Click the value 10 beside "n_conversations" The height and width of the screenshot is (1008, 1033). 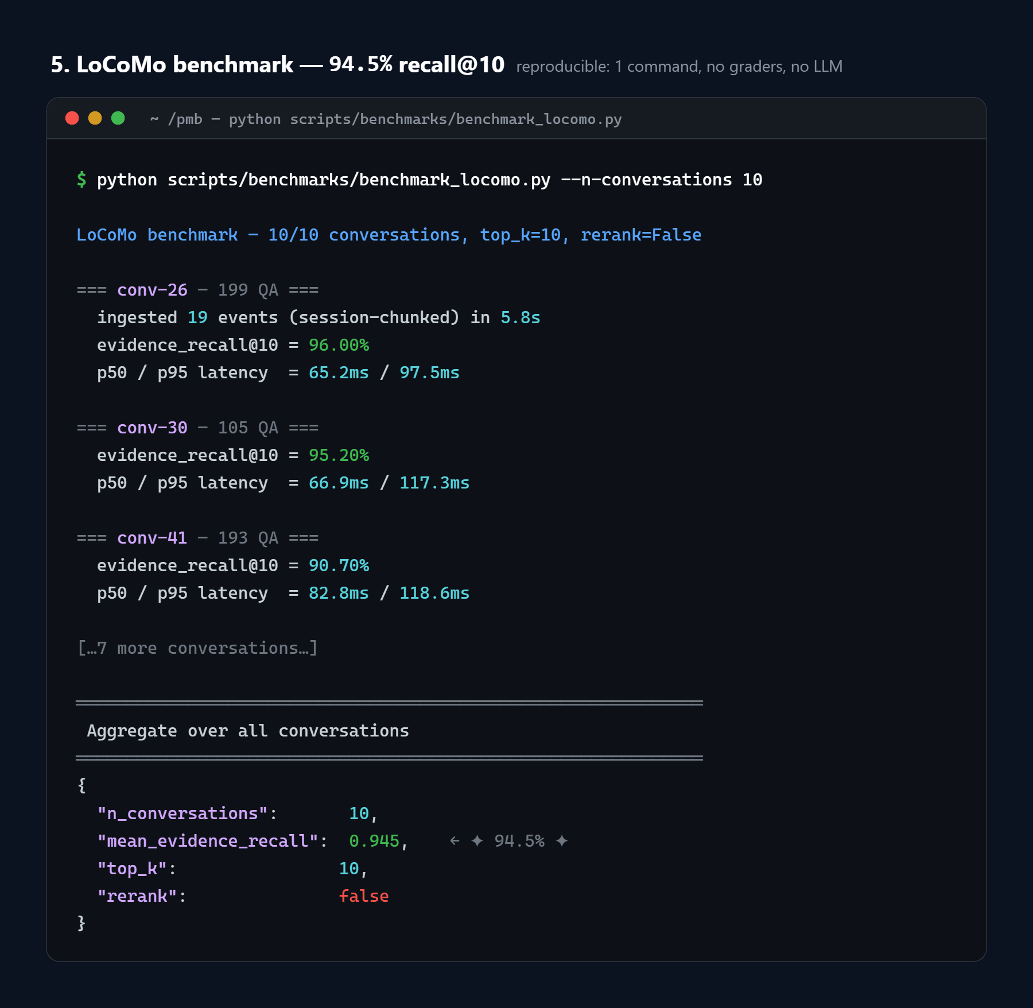359,813
